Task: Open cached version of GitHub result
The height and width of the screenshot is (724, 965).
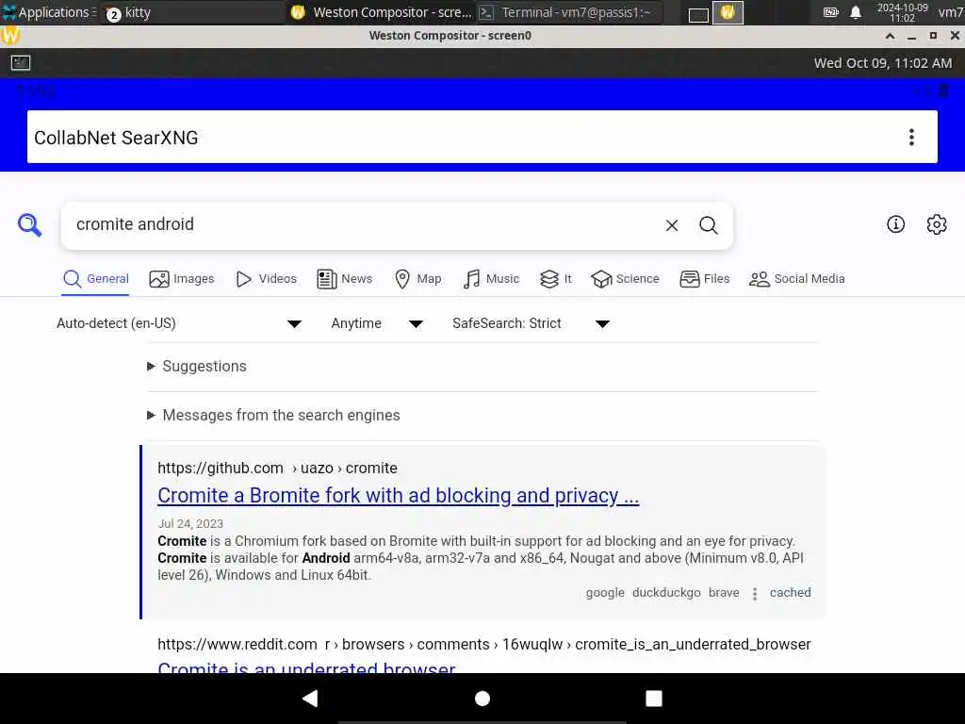Action: pos(791,593)
